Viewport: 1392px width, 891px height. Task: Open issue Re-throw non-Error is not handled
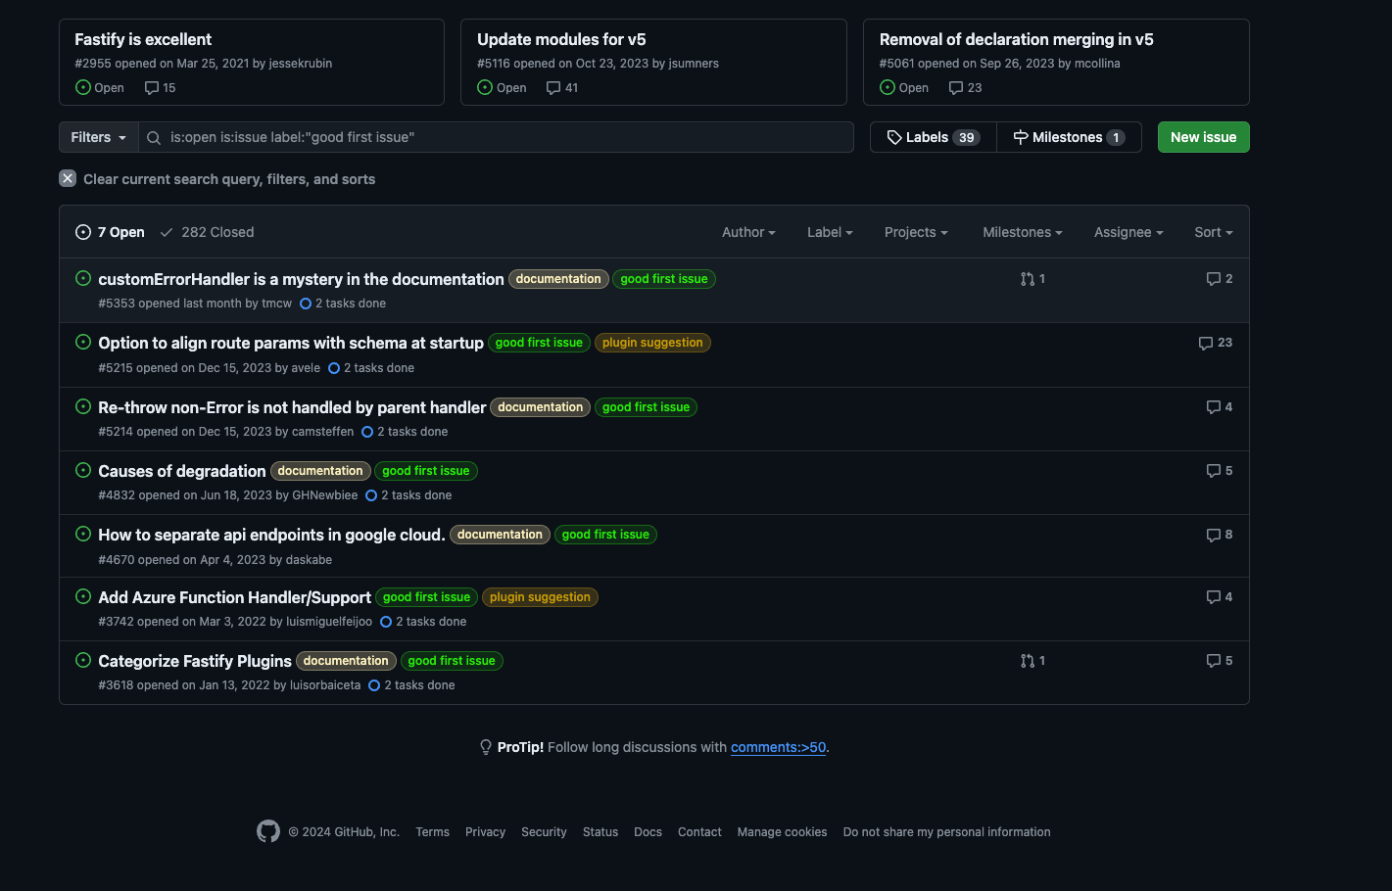(x=292, y=407)
